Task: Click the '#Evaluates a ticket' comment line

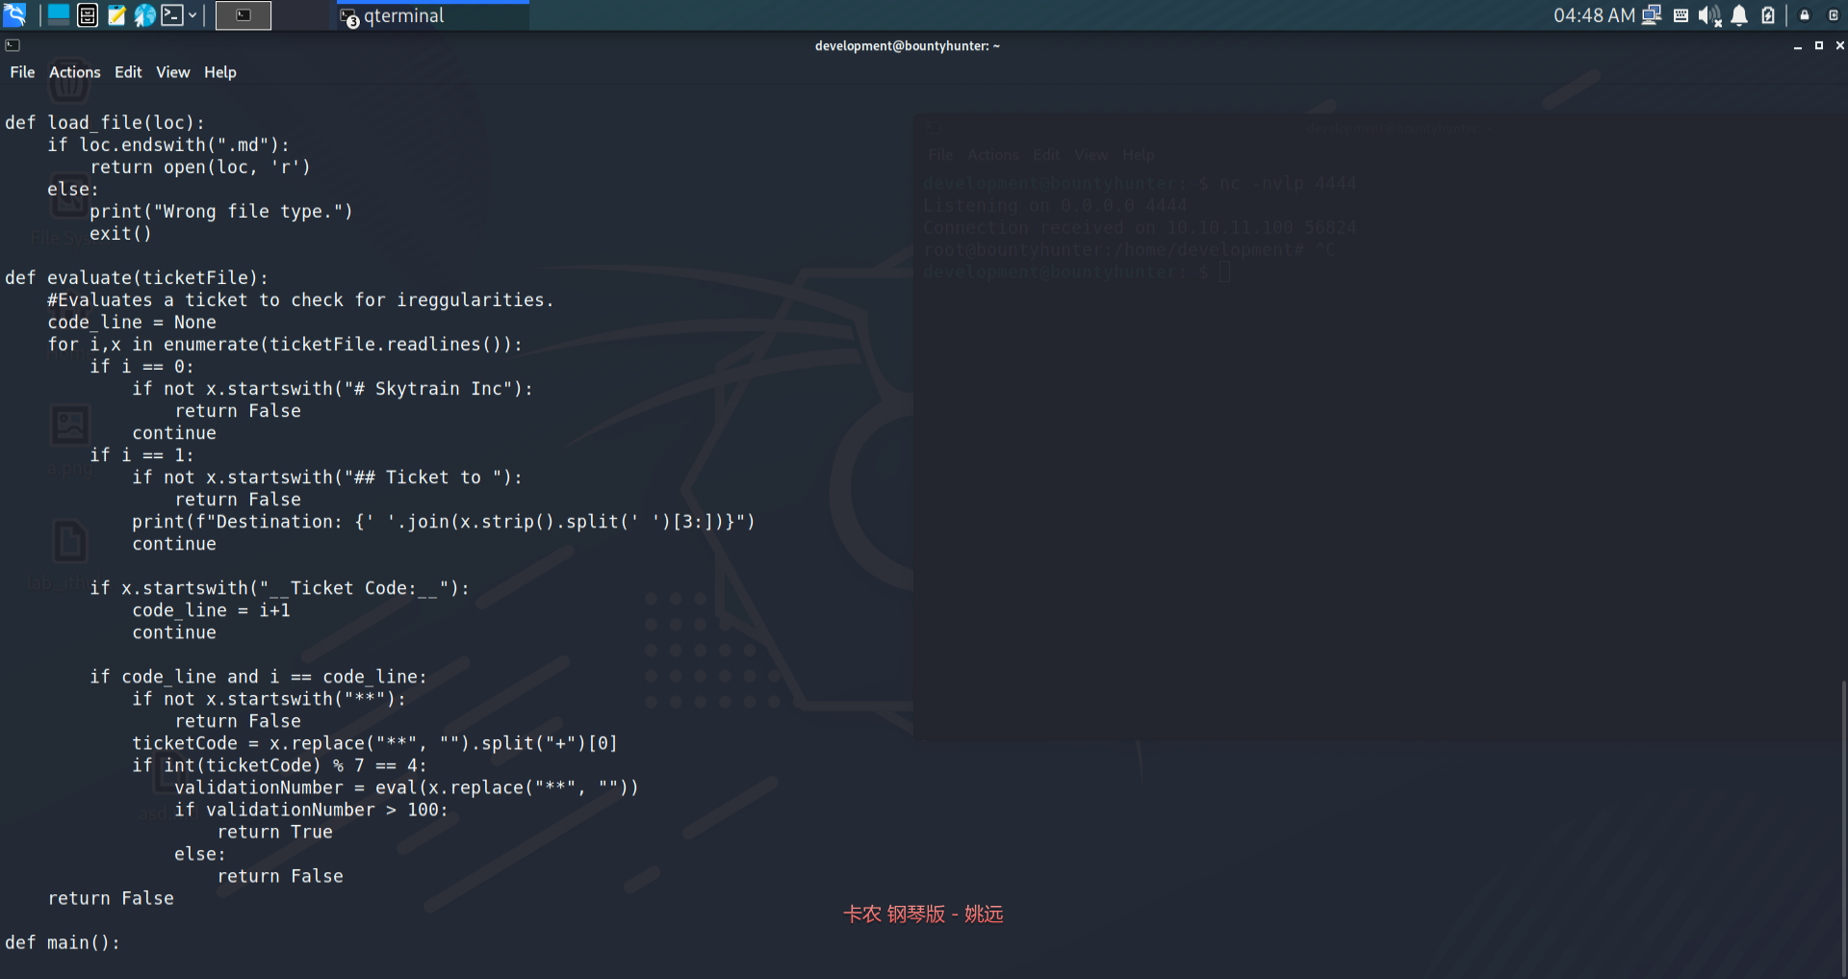Action: coord(300,300)
